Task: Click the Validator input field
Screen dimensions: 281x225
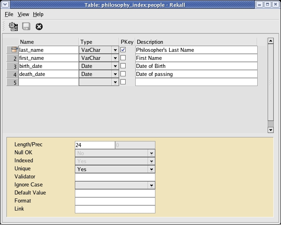Action: [x=115, y=177]
